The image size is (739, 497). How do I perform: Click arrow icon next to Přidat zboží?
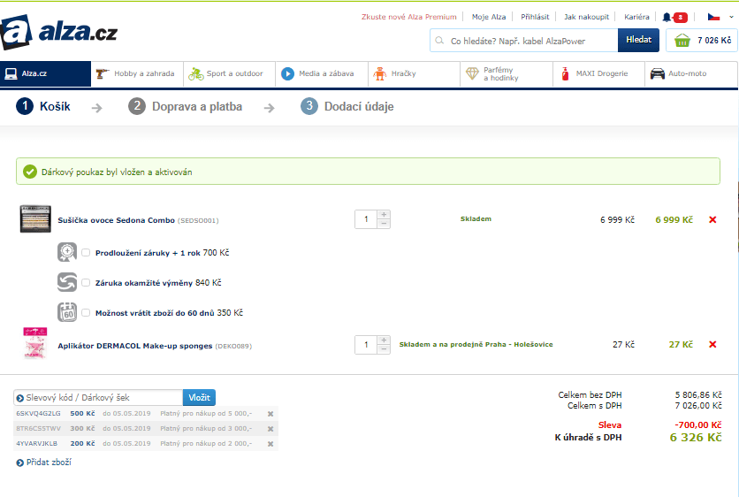[19, 463]
